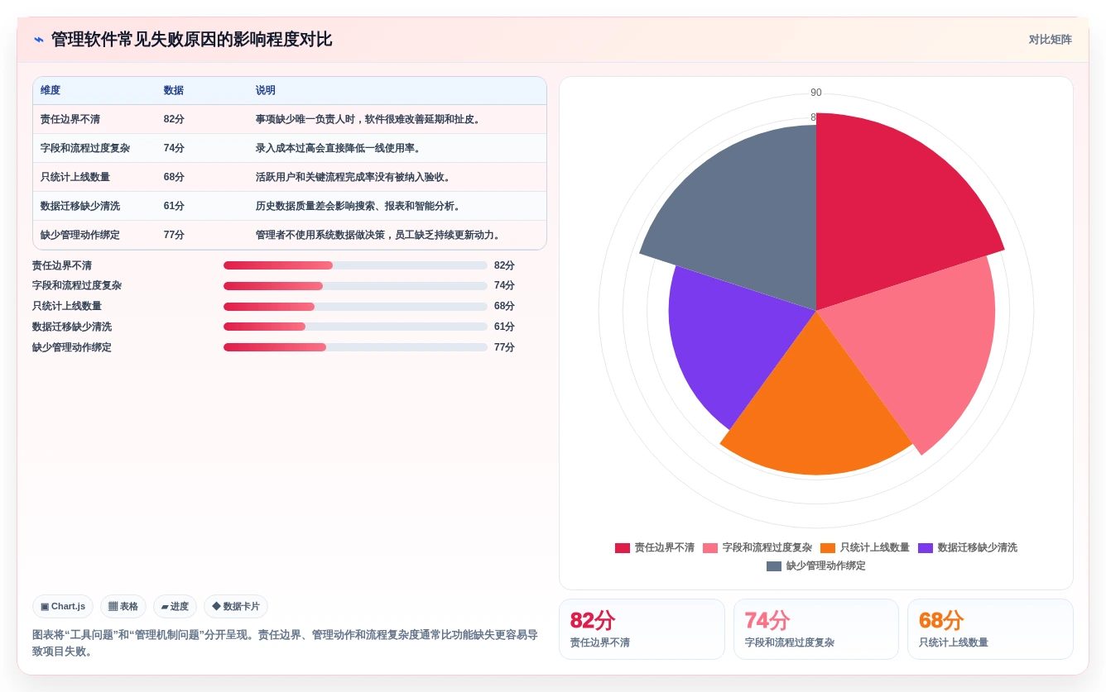The width and height of the screenshot is (1106, 692).
Task: Click the 61分 value after progress bar
Action: 504,327
